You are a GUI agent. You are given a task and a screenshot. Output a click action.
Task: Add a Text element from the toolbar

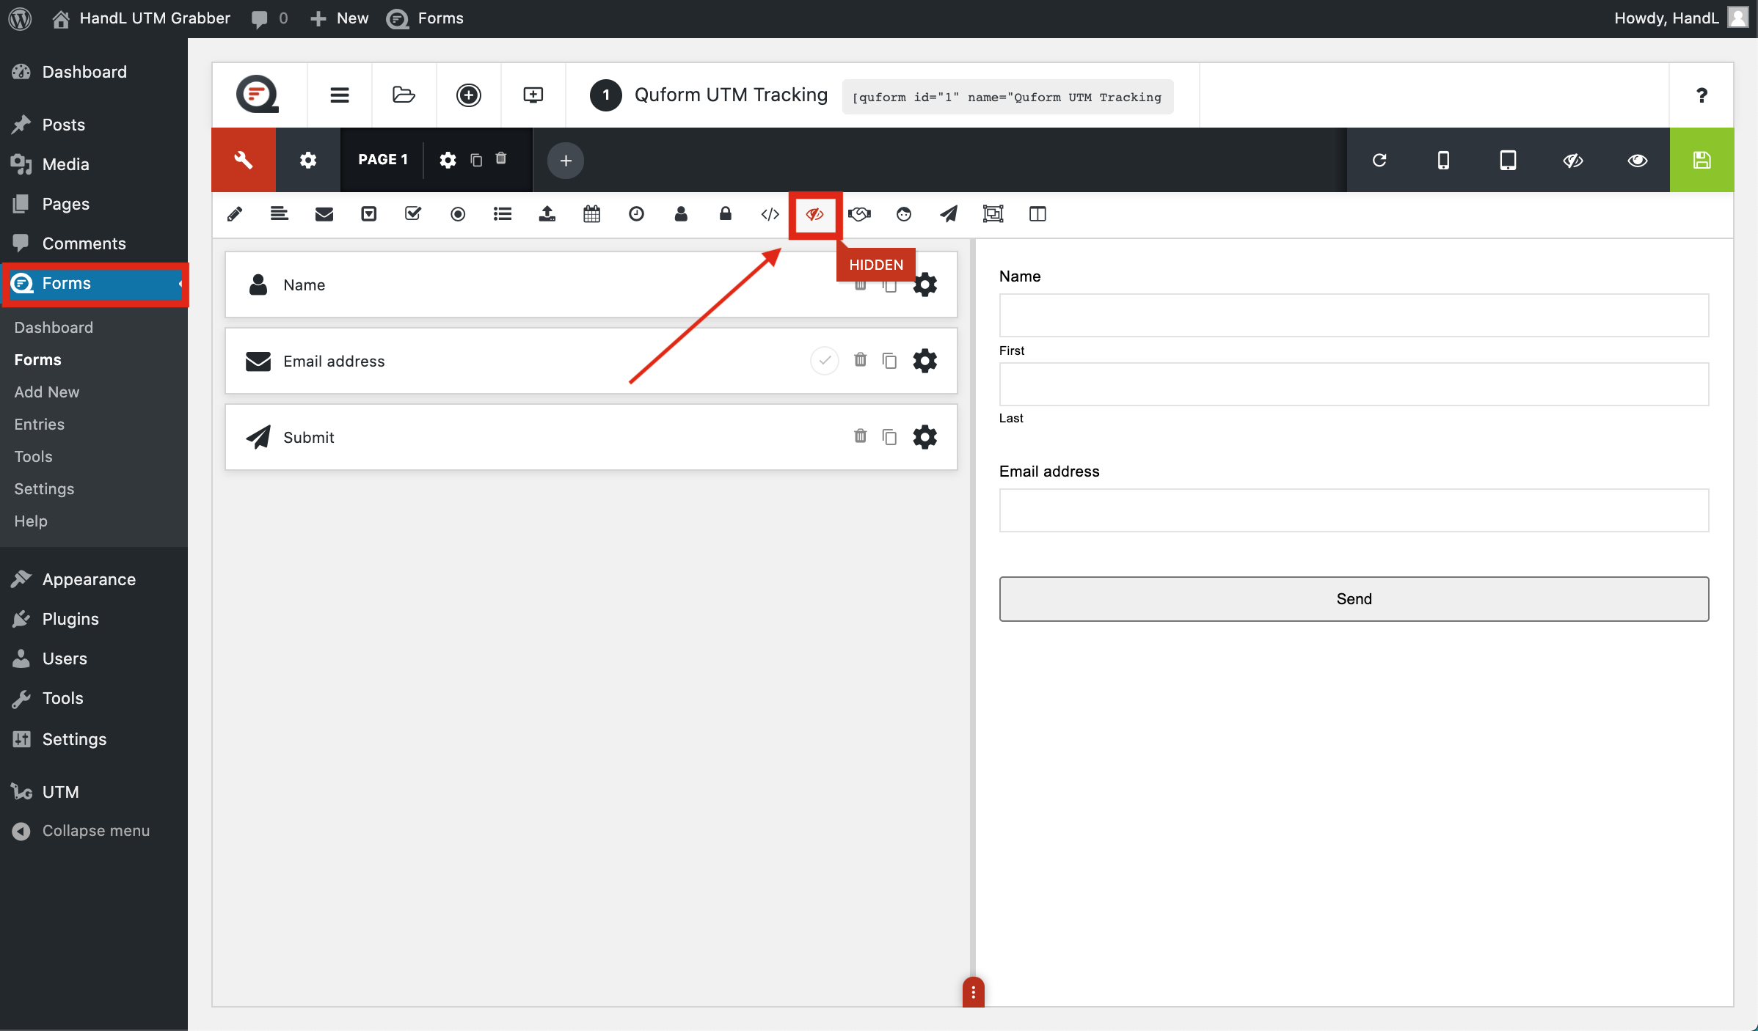pos(235,214)
